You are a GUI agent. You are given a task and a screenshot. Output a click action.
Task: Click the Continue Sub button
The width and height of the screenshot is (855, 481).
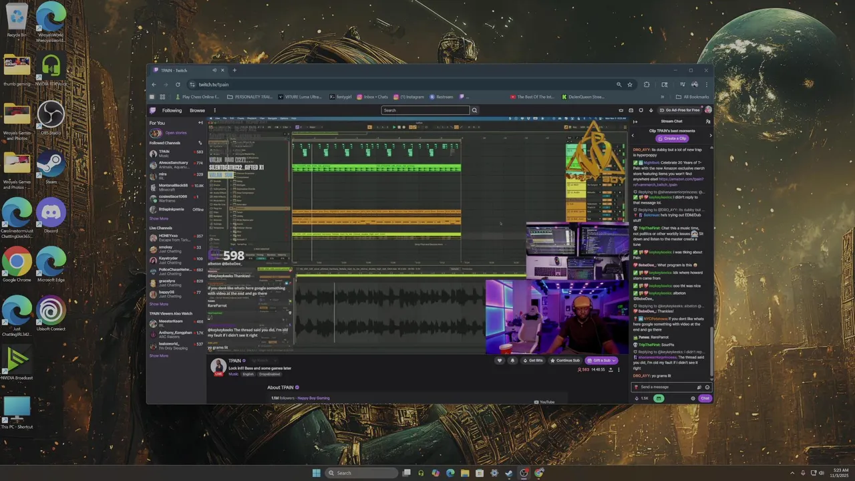pos(565,360)
